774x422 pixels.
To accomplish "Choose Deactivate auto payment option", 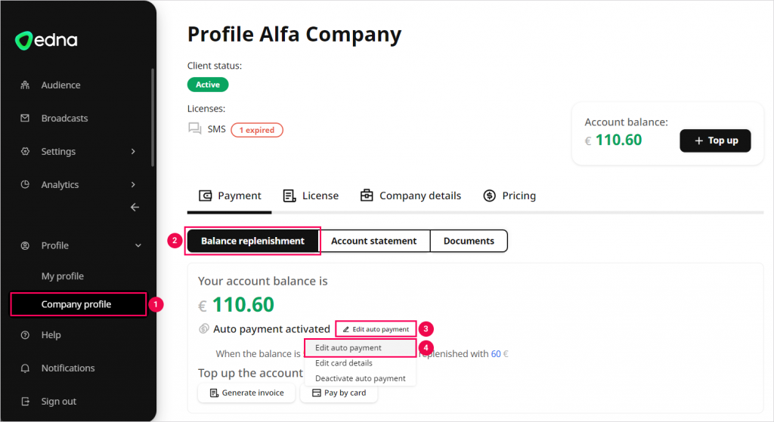I will [x=361, y=378].
